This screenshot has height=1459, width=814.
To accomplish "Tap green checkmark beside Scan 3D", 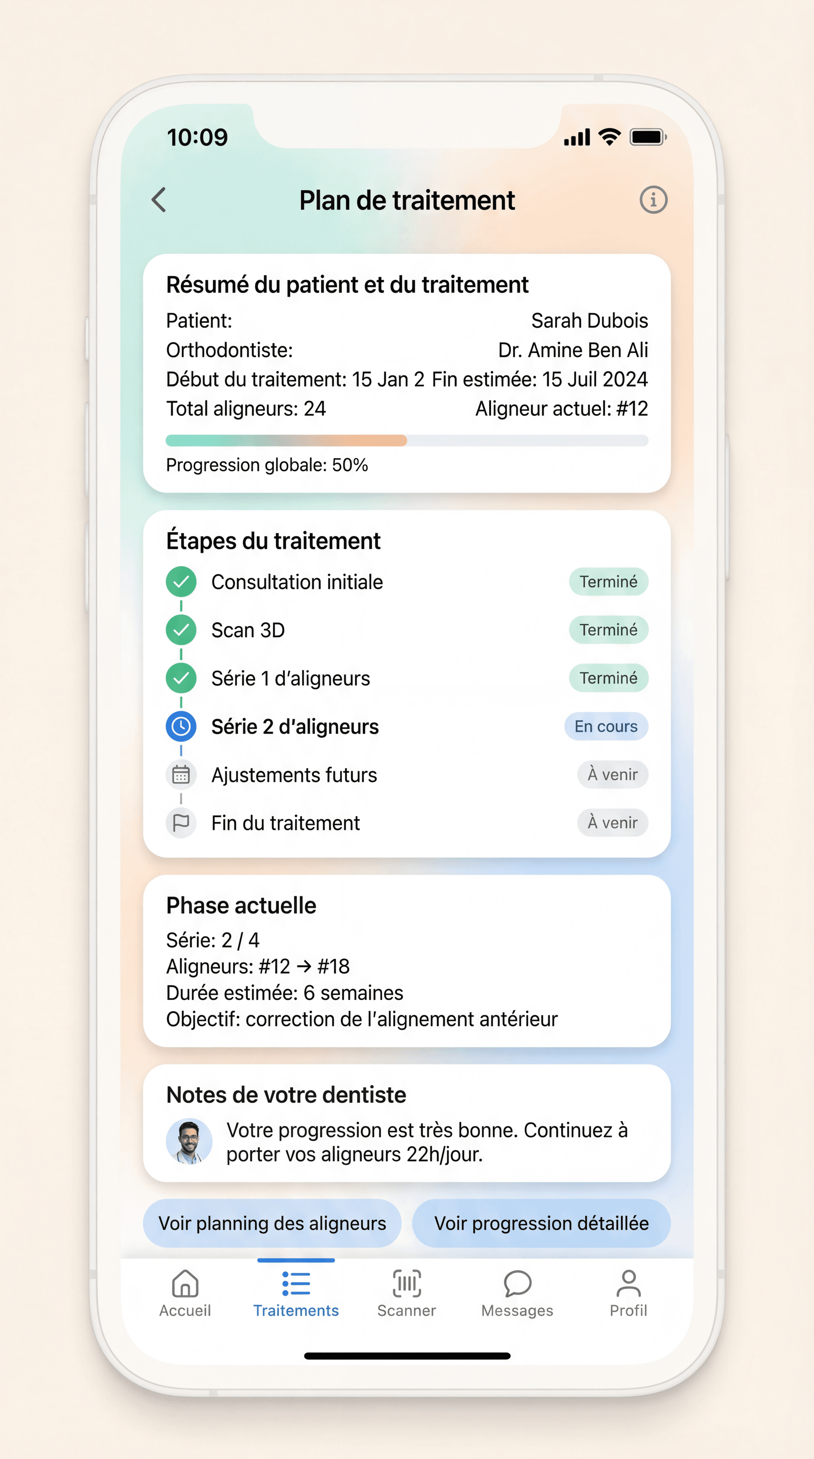I will pyautogui.click(x=181, y=630).
